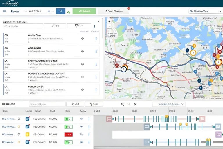Click the map cluster marker near Strathfield
223x149 pixels.
click(x=123, y=69)
